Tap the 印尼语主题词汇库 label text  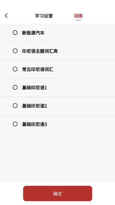click(40, 51)
